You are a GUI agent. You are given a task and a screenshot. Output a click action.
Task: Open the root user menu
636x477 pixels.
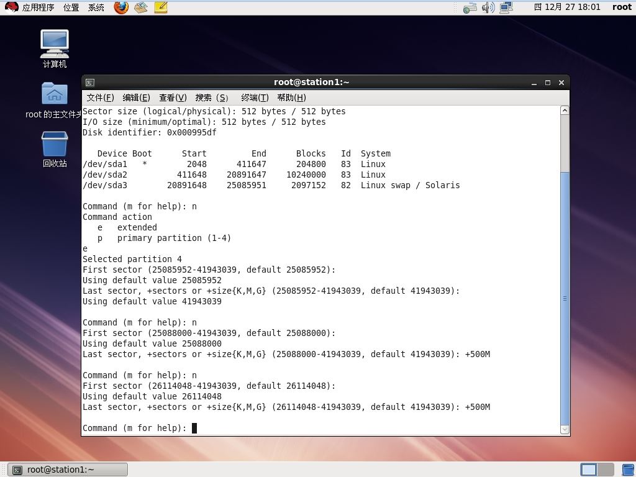[x=622, y=7]
